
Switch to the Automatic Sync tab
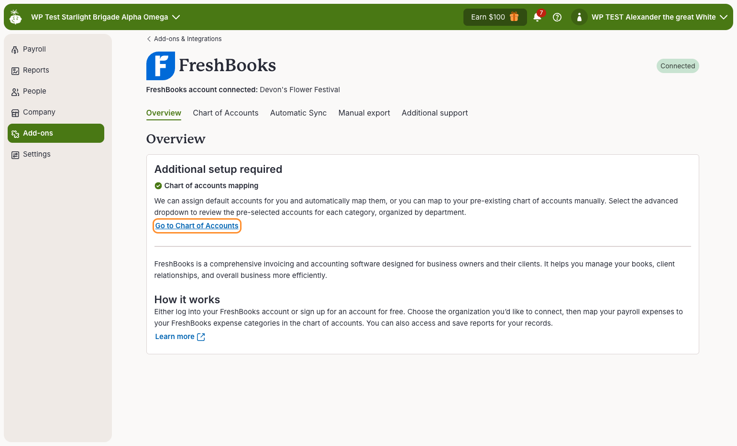point(298,113)
